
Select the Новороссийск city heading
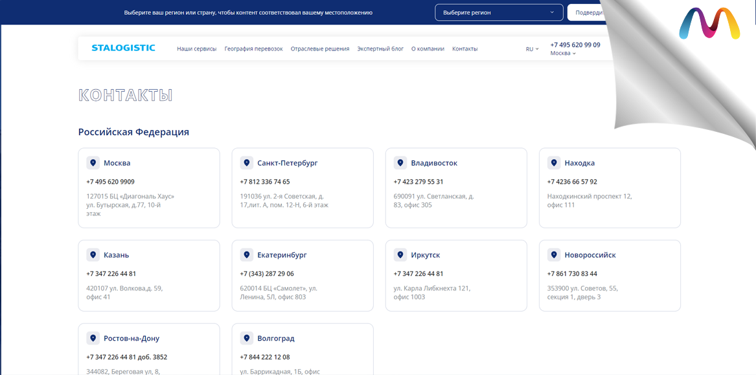590,255
